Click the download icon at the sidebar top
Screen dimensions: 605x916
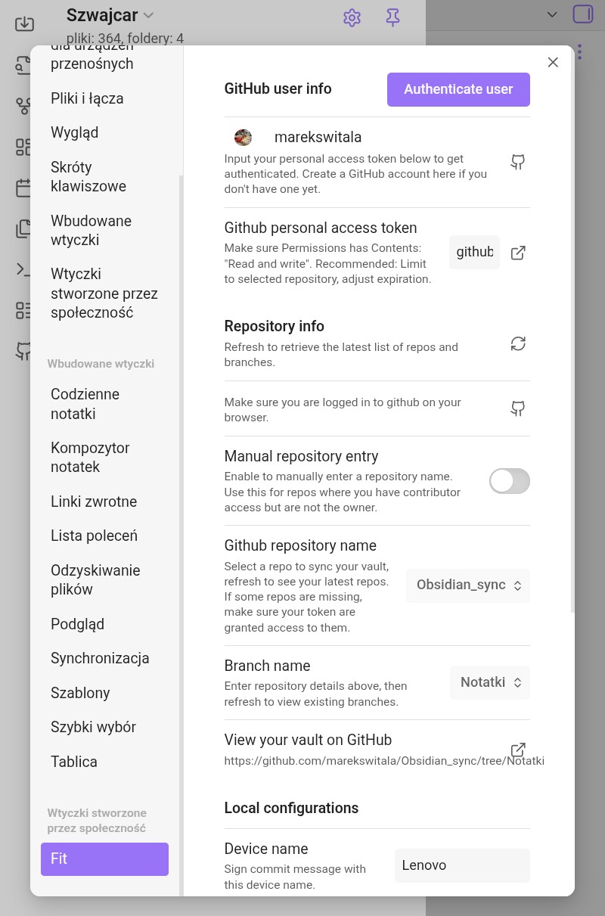click(x=25, y=23)
